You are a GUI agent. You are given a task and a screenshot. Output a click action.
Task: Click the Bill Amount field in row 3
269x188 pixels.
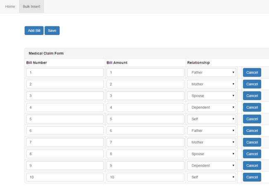(145, 96)
